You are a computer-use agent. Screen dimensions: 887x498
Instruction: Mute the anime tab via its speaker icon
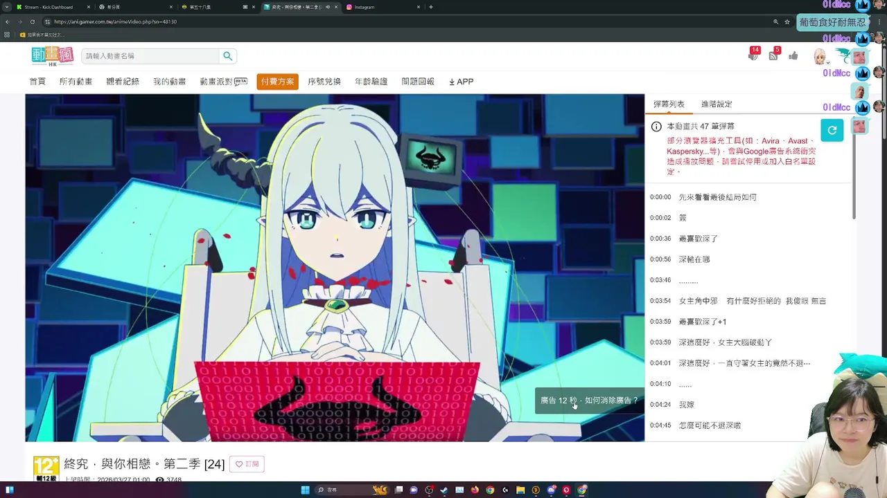pos(328,7)
